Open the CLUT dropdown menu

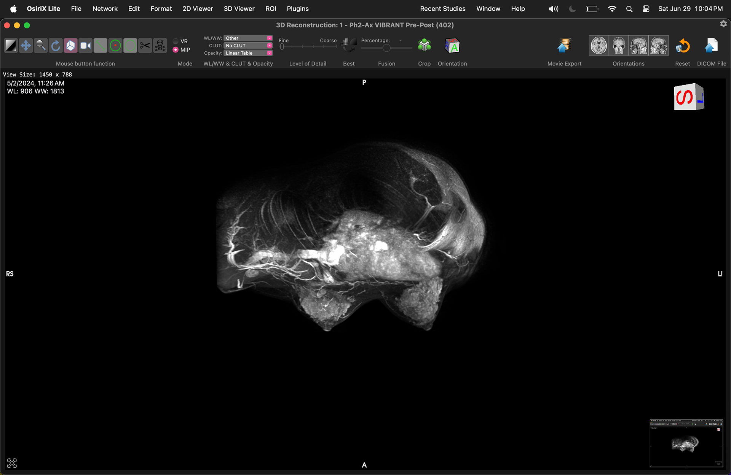247,46
